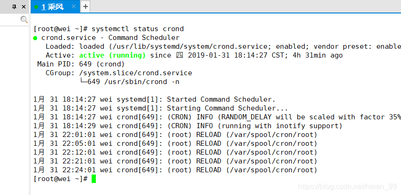Open a new session tab with plus button
The height and width of the screenshot is (195, 401).
click(86, 6)
